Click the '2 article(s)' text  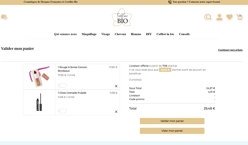(x=135, y=80)
